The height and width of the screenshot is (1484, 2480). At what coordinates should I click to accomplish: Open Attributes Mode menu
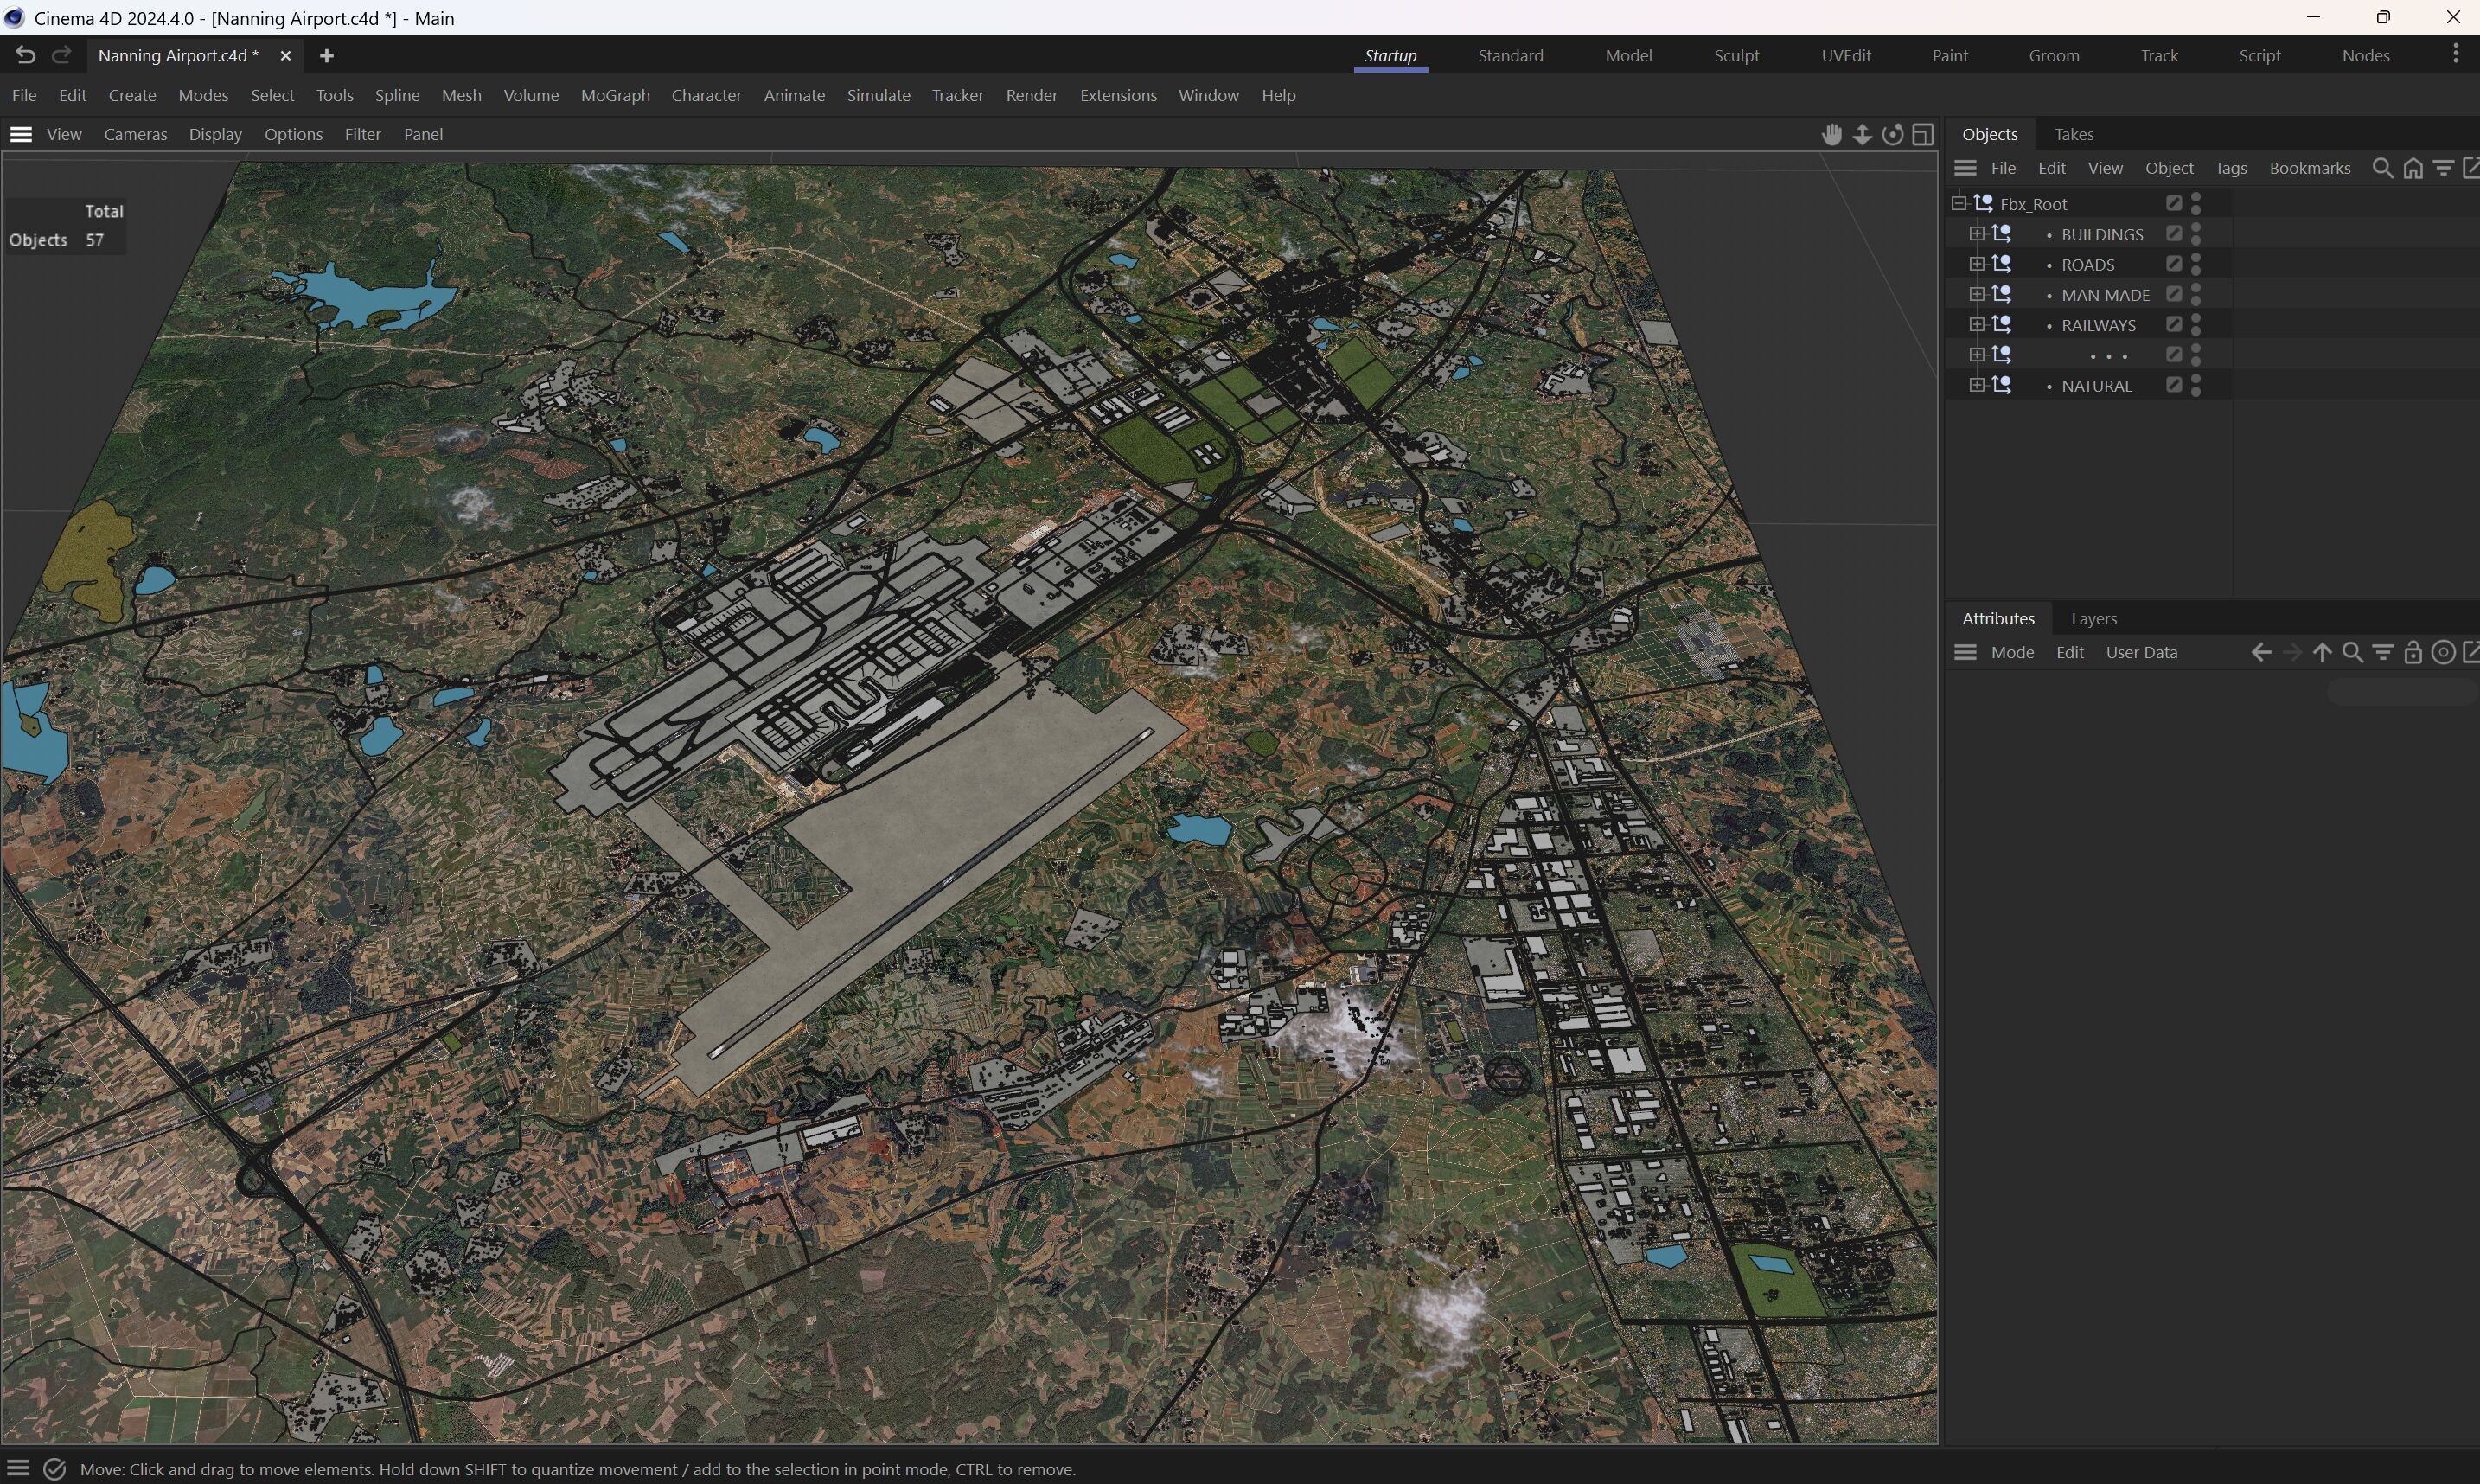[x=2011, y=652]
